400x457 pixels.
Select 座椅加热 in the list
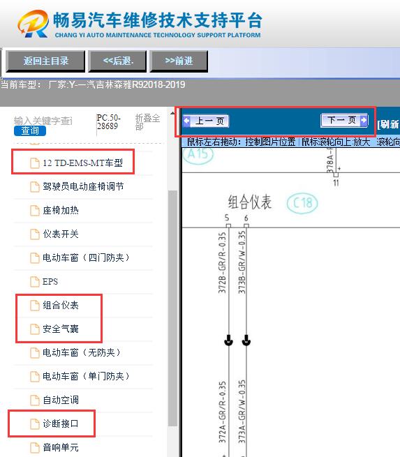pyautogui.click(x=61, y=211)
